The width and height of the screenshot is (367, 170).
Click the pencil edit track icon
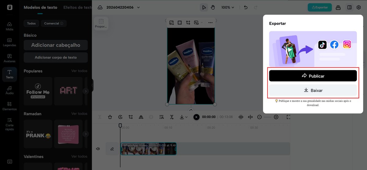[112, 149]
